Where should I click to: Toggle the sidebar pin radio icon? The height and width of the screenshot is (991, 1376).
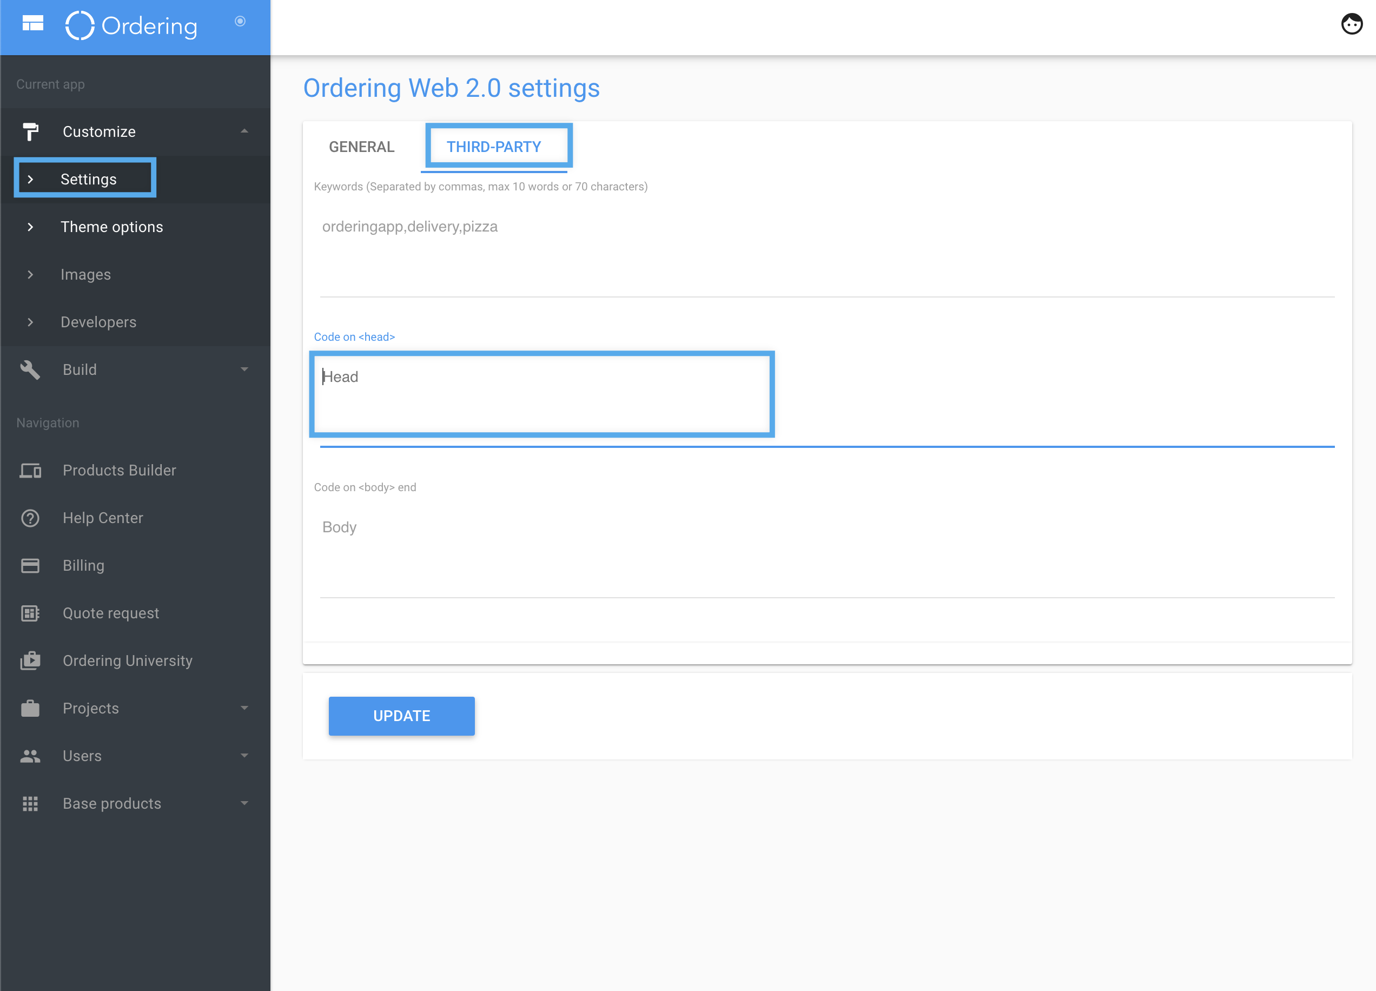point(240,21)
